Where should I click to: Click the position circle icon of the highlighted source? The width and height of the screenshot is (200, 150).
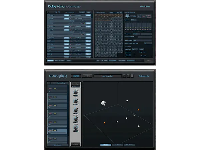49,133
